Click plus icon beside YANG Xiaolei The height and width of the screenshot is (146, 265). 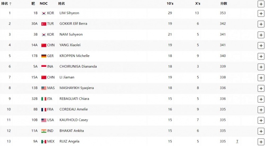click(261, 45)
